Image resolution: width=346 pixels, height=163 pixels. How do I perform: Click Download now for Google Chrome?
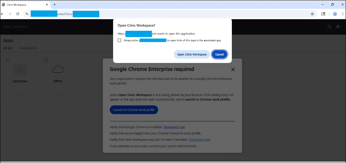pos(174,127)
